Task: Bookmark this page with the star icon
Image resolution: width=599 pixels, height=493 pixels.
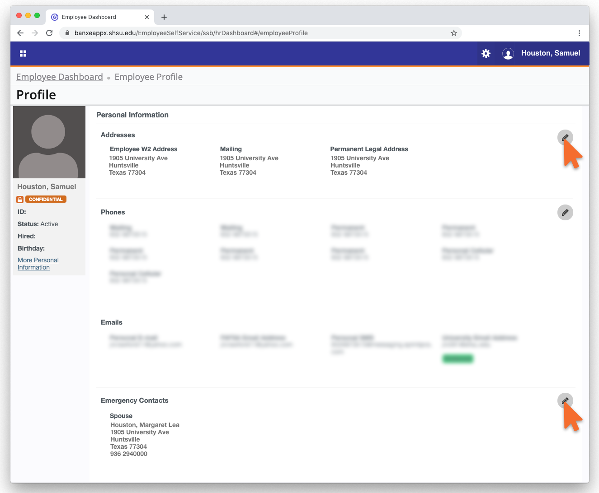Action: pos(454,33)
